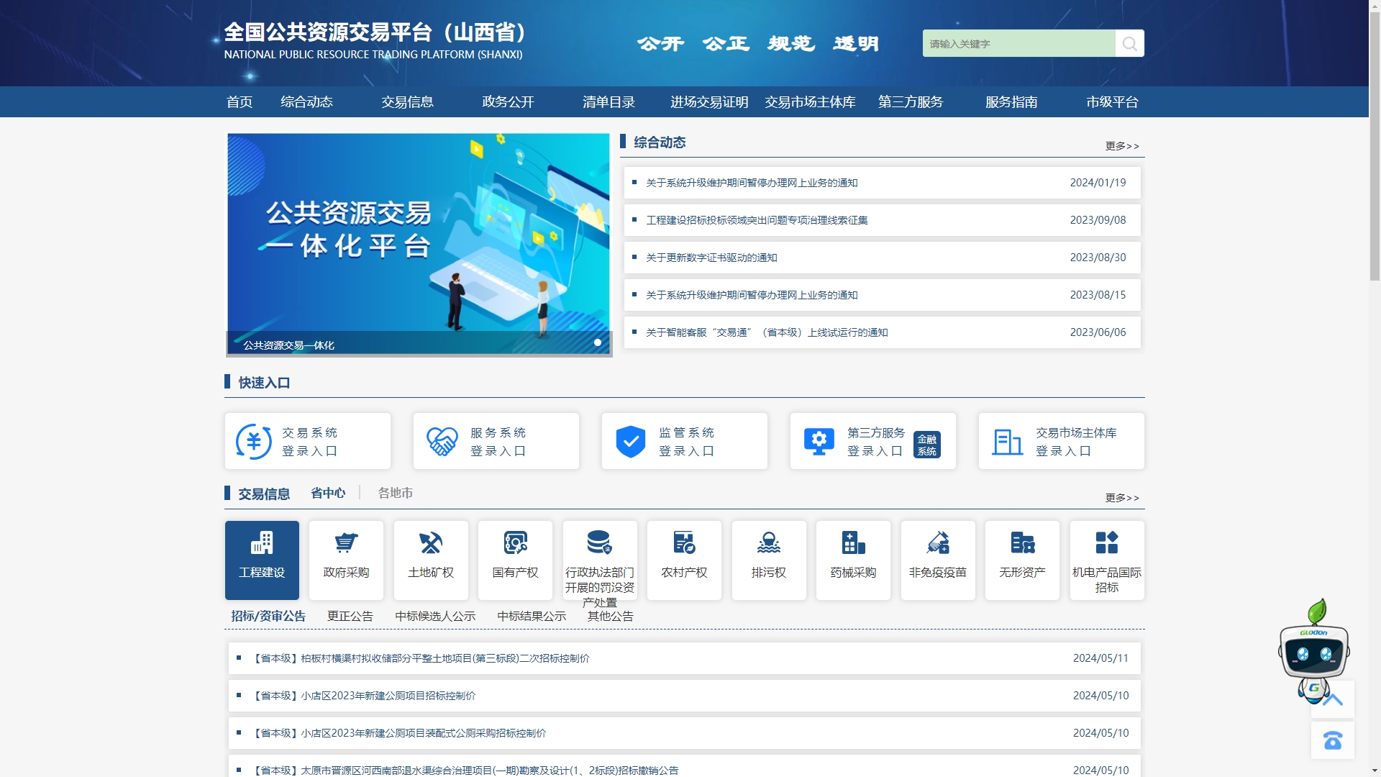Open the 监管系统 shield icon entry
Viewport: 1381px width, 777px height.
(x=630, y=442)
